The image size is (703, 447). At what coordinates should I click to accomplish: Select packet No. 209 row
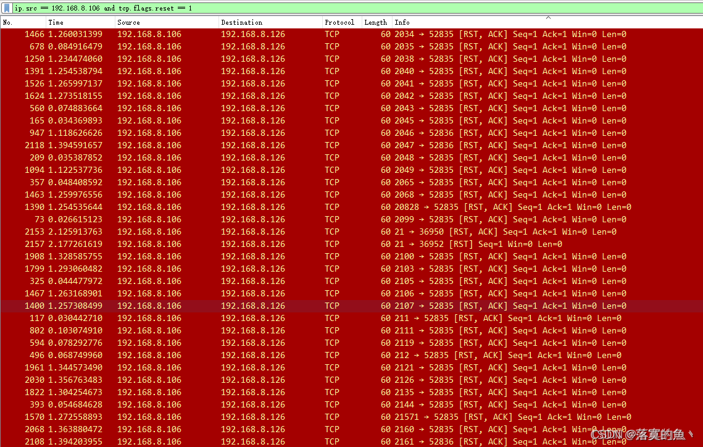point(352,157)
